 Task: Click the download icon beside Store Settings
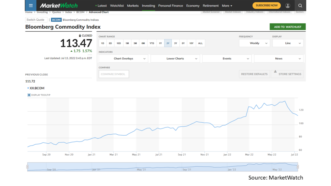pos(275,71)
